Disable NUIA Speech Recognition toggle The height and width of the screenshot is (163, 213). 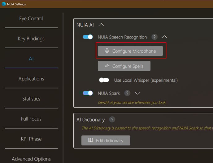point(88,37)
